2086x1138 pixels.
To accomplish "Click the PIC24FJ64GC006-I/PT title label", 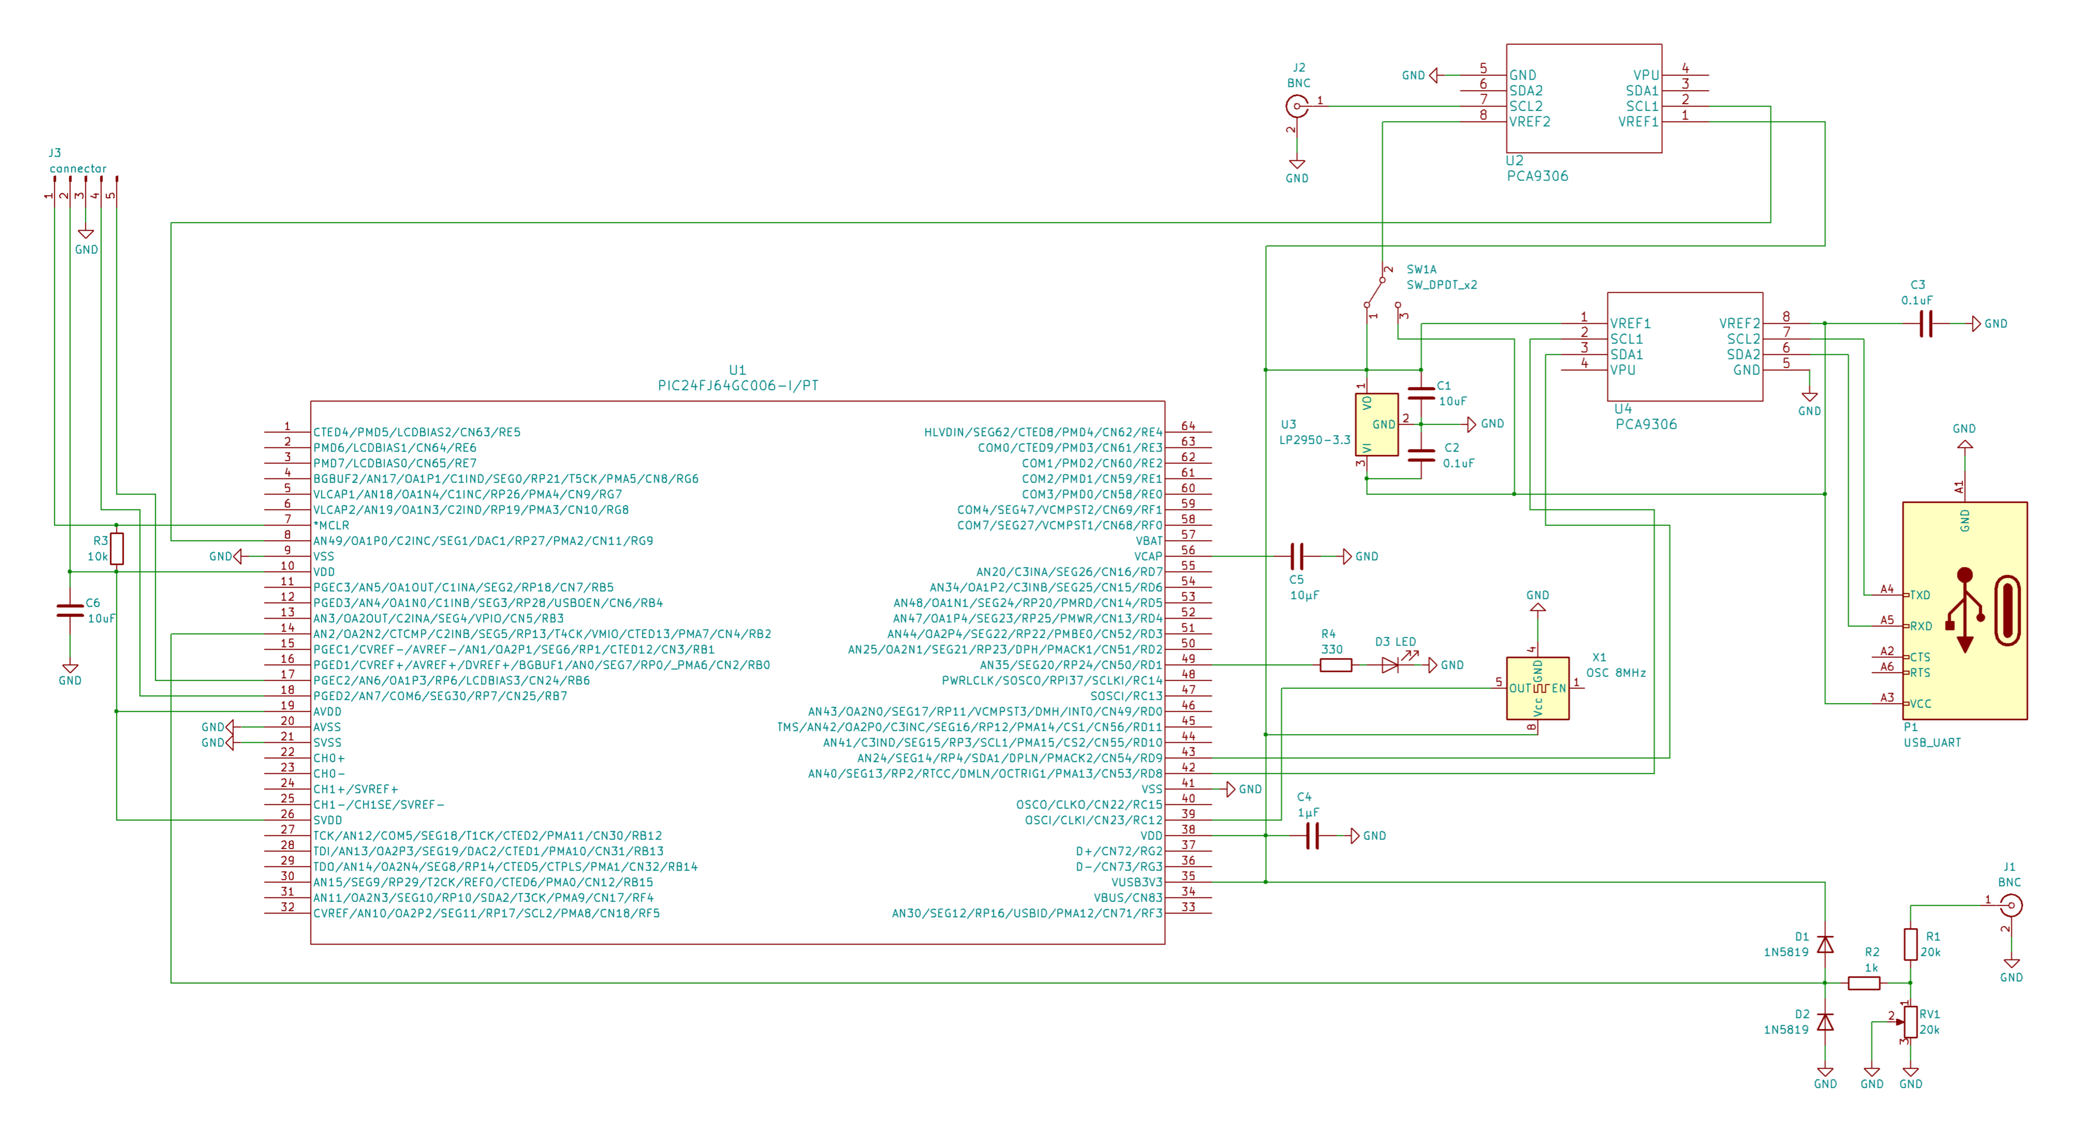I will click(x=738, y=385).
